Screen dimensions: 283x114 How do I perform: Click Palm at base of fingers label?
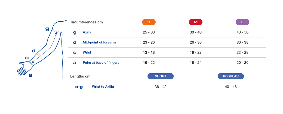click(101, 63)
